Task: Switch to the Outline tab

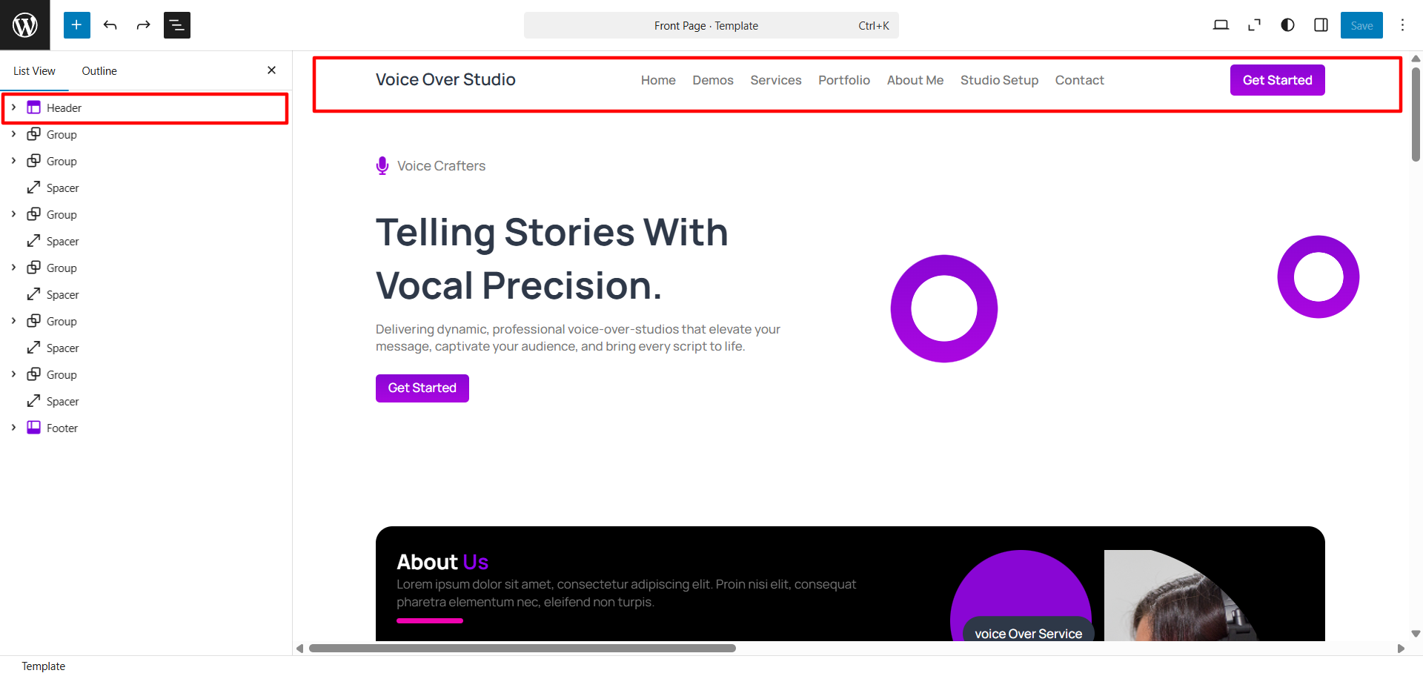Action: pos(99,71)
